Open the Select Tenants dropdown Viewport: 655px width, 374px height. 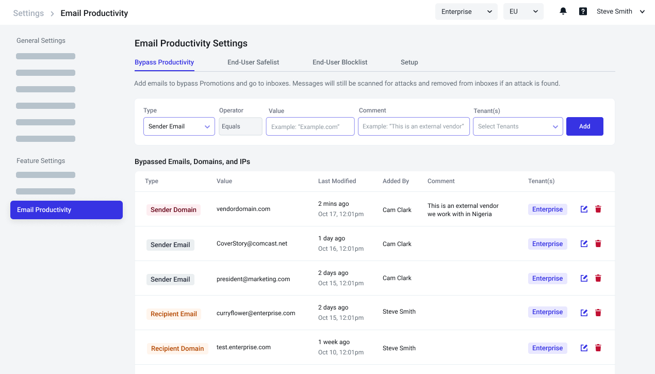pos(518,126)
